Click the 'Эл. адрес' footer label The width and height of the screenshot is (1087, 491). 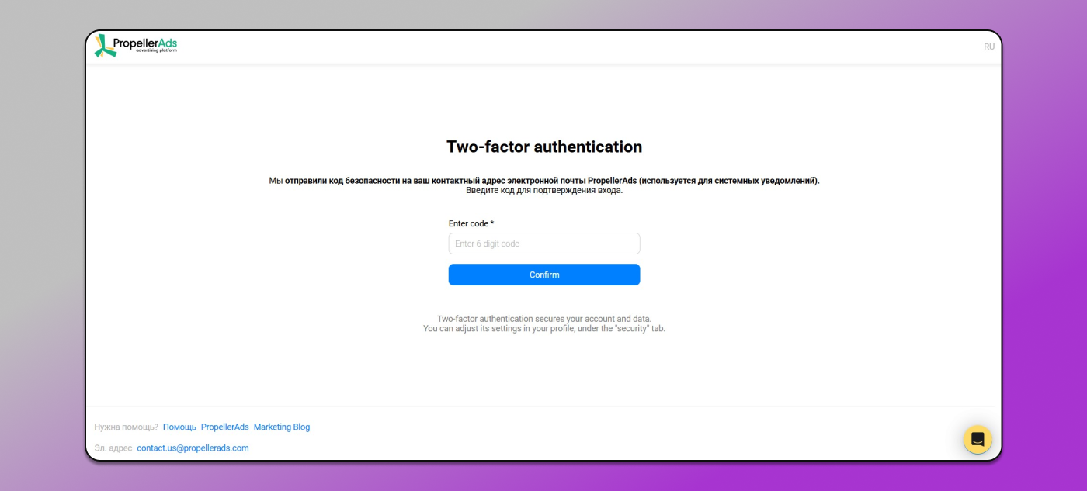click(113, 448)
